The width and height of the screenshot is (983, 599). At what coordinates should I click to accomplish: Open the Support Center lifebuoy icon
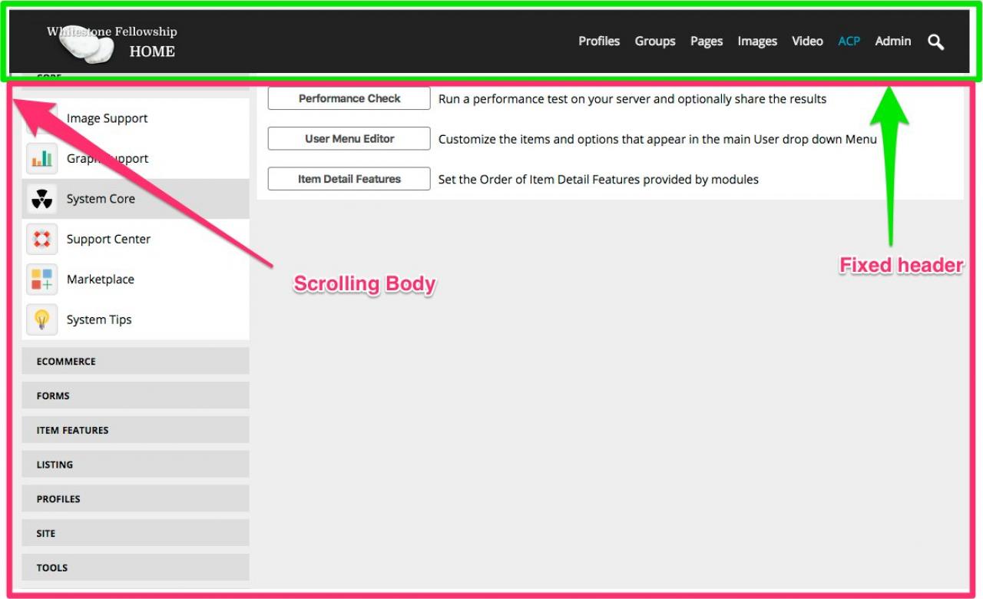[41, 239]
